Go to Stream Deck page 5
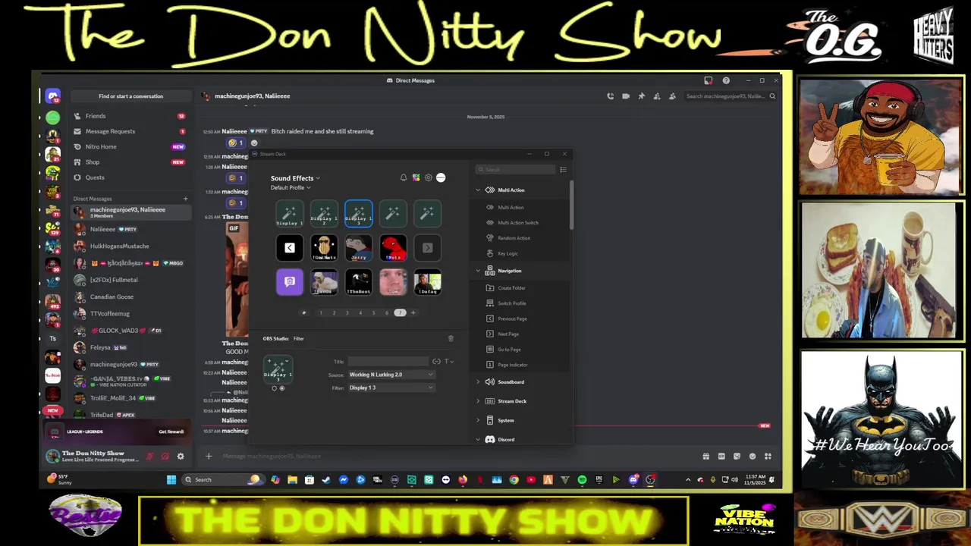 point(373,312)
